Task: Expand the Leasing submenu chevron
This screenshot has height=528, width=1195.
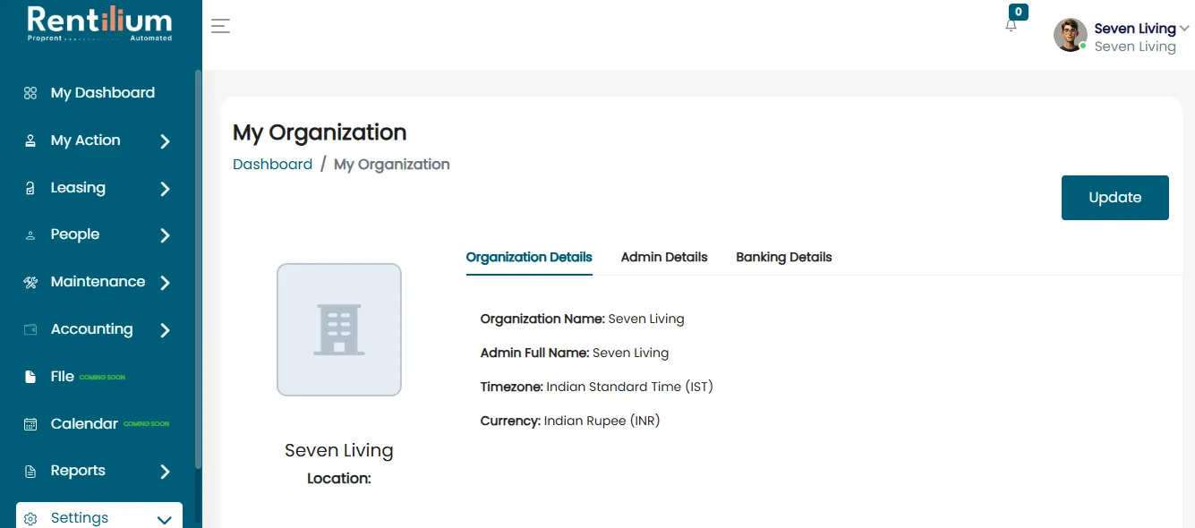Action: point(165,189)
